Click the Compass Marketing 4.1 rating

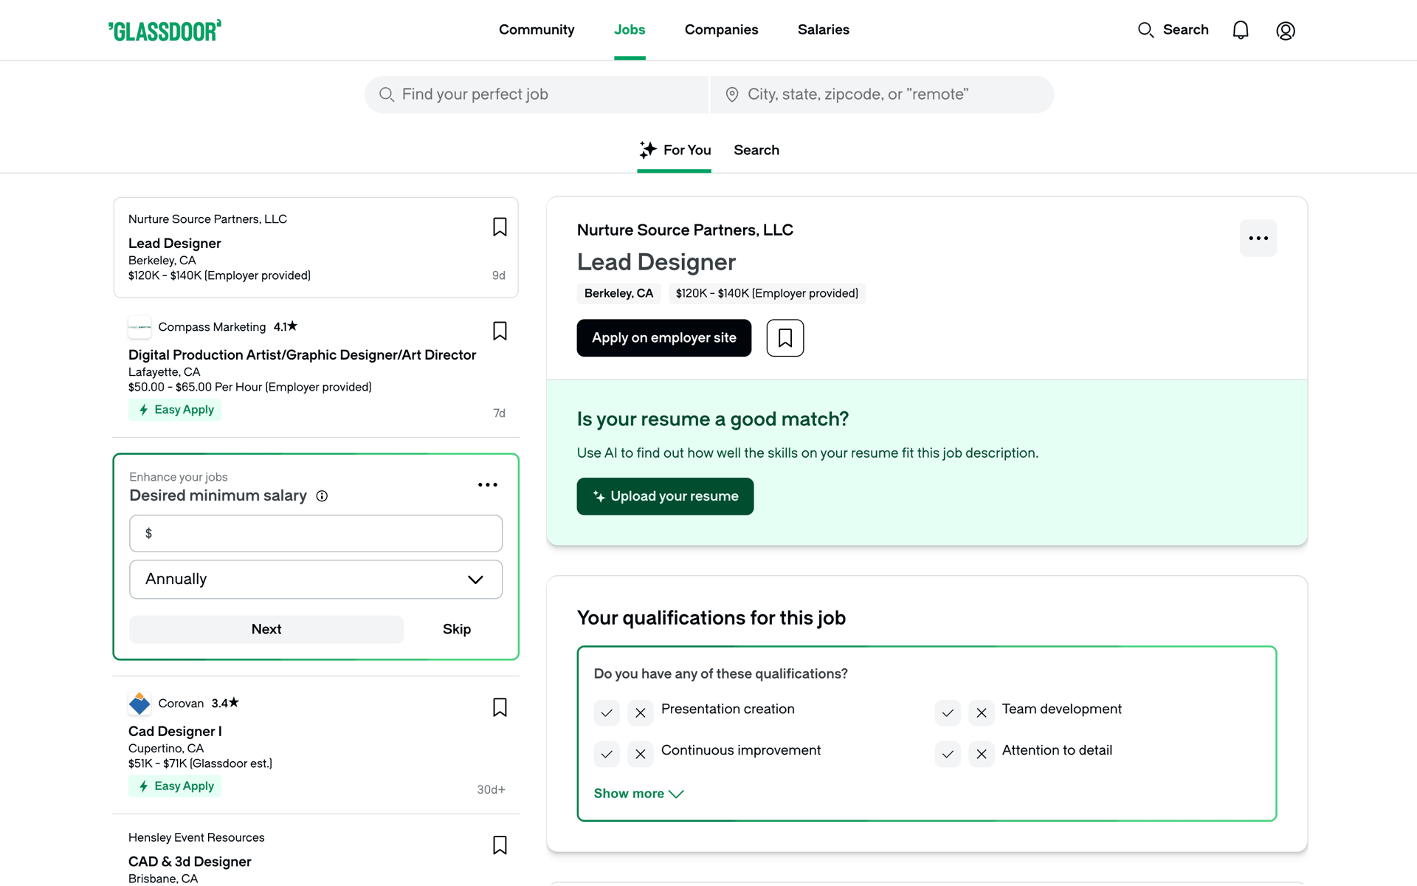(286, 326)
